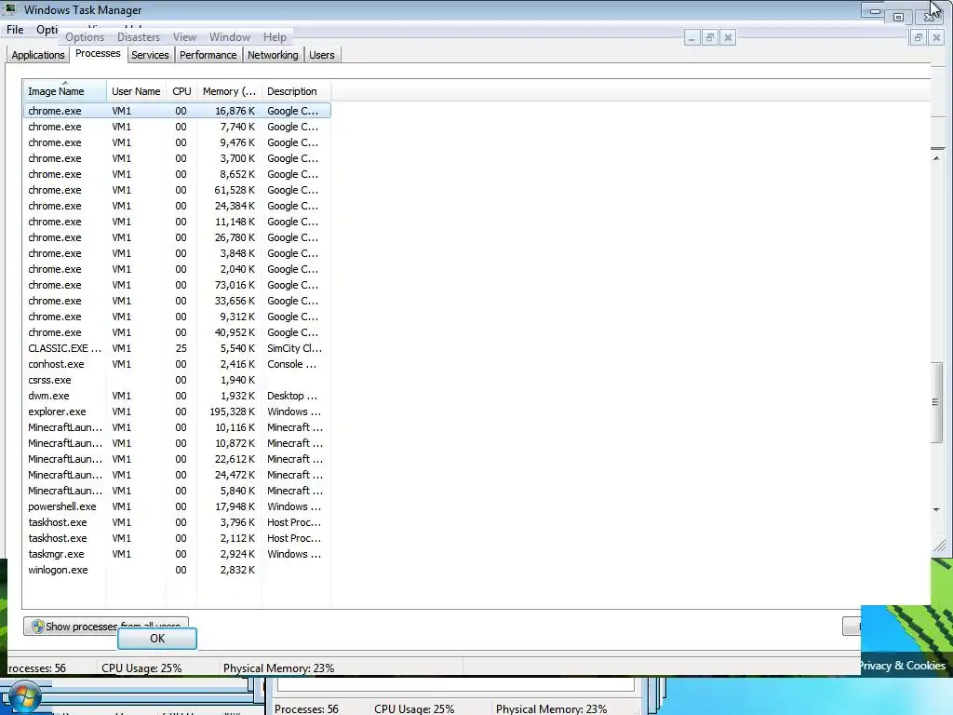Image resolution: width=953 pixels, height=715 pixels.
Task: Click the Desktop ... description cell
Action: [x=292, y=396]
